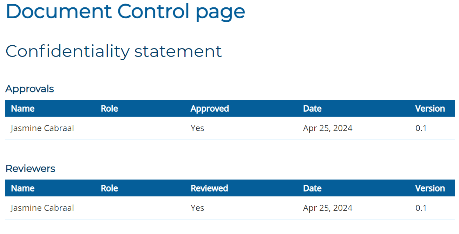
Task: Click Version column header in Approvals table
Action: point(430,109)
